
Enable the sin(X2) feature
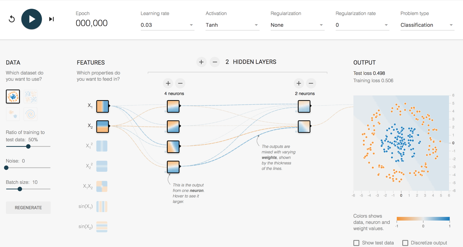102,227
